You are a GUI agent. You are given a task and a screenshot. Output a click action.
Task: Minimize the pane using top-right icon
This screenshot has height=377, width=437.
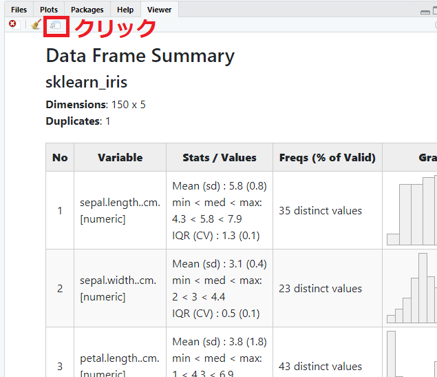point(425,11)
